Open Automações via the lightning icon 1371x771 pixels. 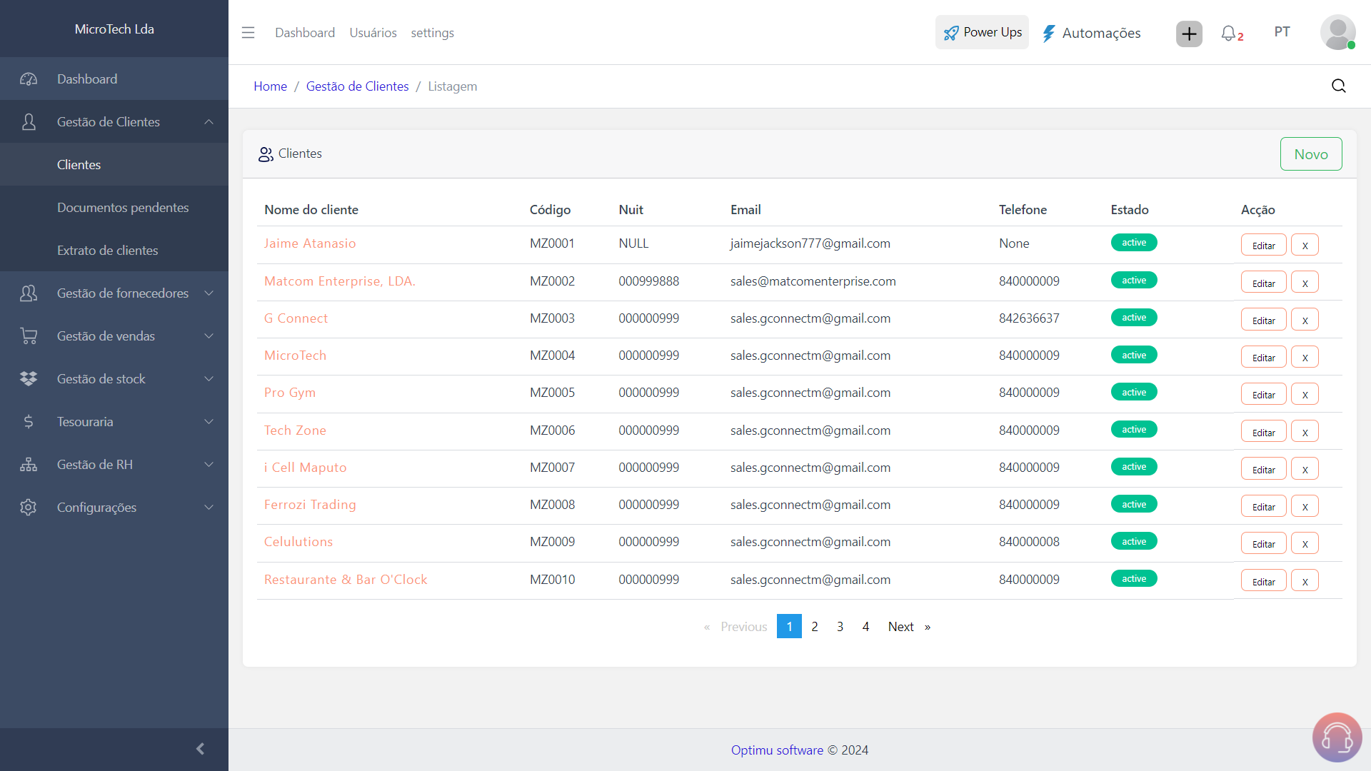point(1049,33)
